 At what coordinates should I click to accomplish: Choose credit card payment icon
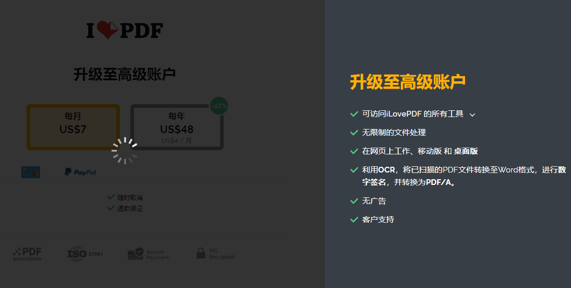31,172
